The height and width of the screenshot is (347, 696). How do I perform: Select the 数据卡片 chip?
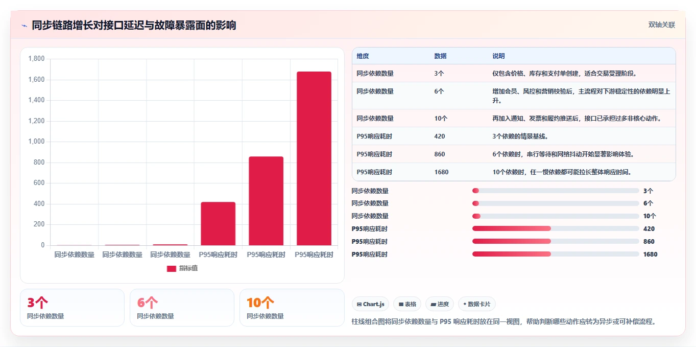pyautogui.click(x=477, y=304)
